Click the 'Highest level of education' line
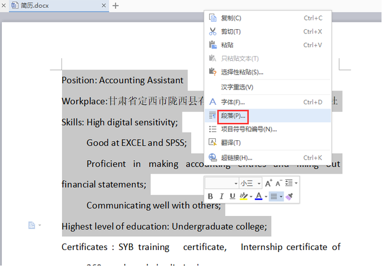This screenshot has width=384, height=273. click(164, 226)
